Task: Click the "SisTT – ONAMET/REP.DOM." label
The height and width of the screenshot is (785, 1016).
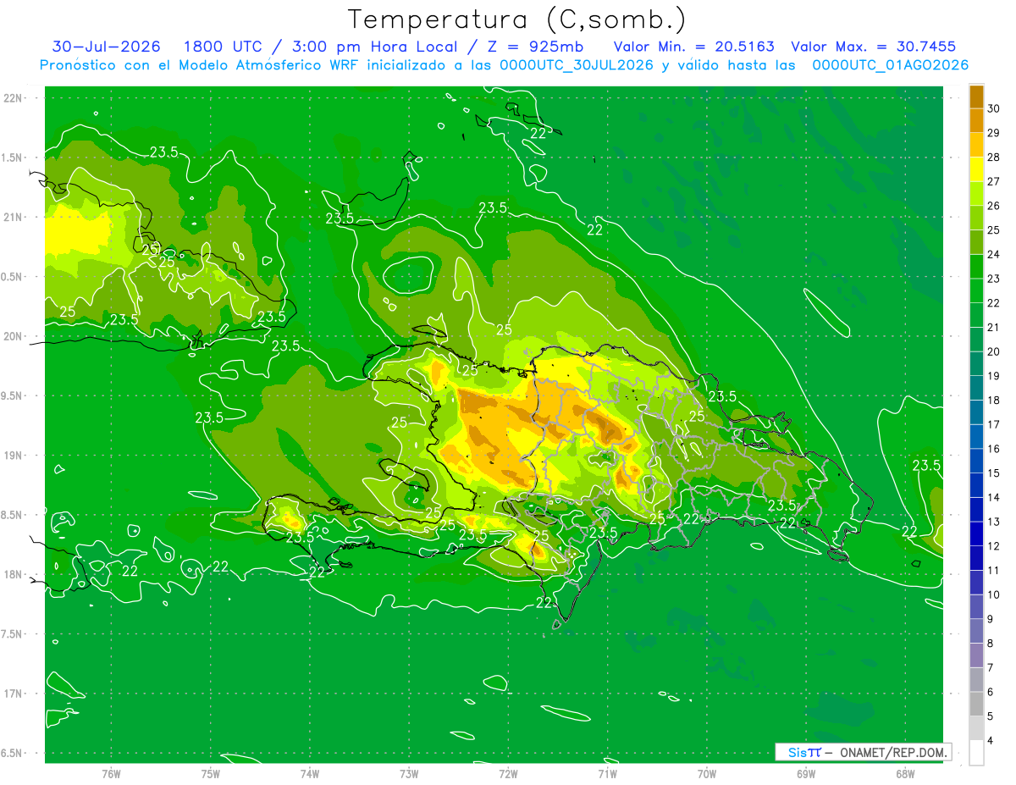Action: point(864,752)
